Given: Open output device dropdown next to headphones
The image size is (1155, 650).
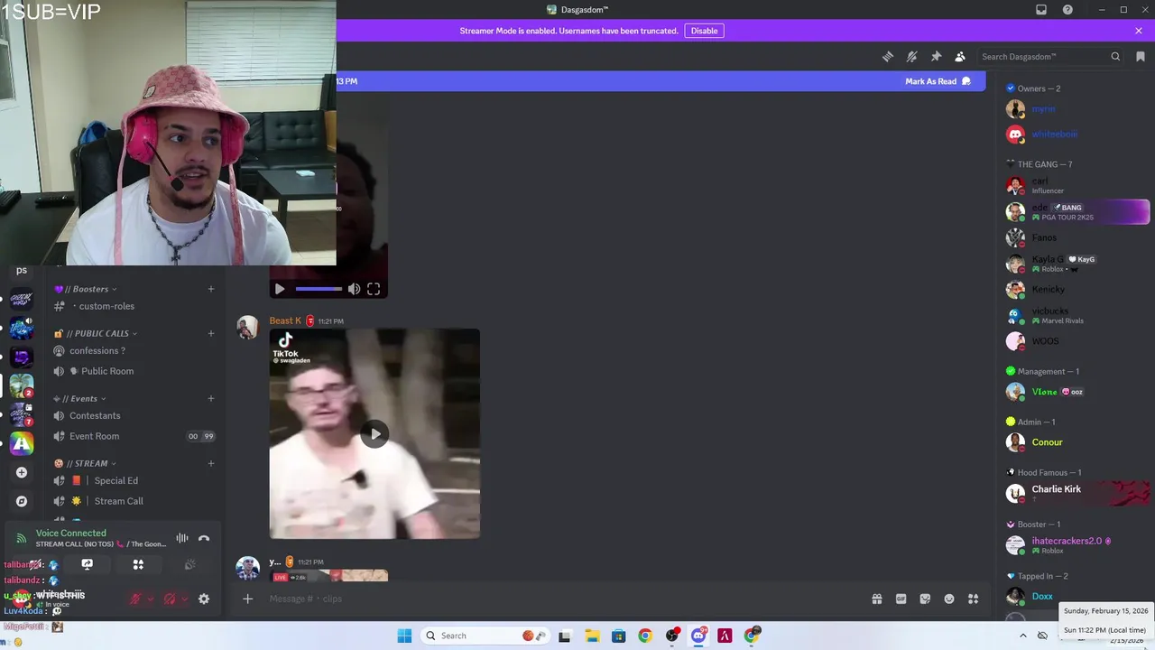Looking at the screenshot, I should pos(184,599).
